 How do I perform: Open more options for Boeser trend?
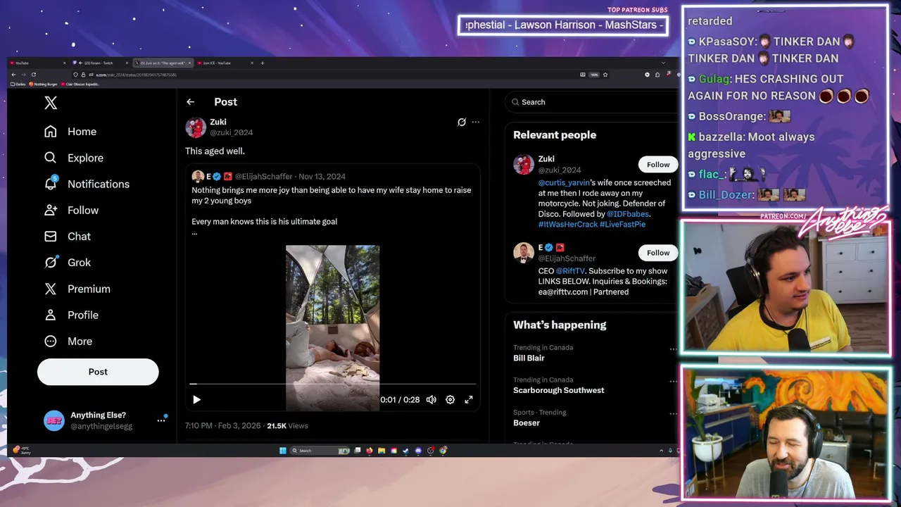[x=673, y=414]
